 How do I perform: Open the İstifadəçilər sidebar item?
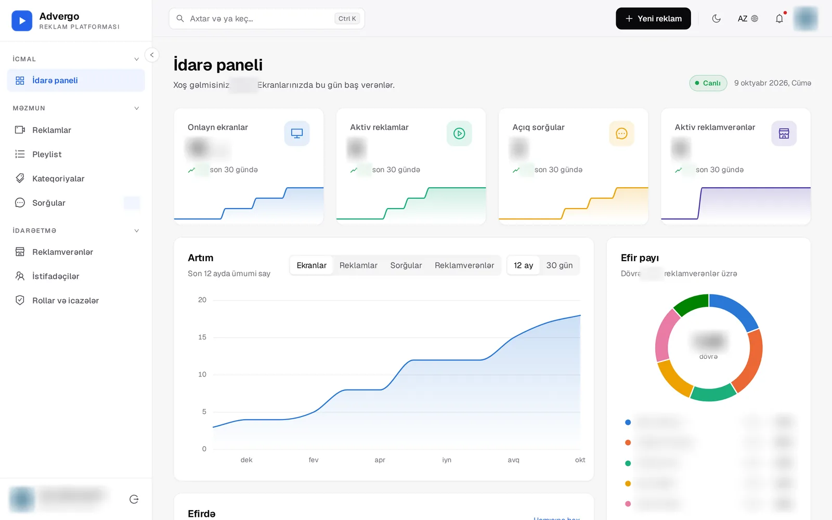[x=76, y=276]
